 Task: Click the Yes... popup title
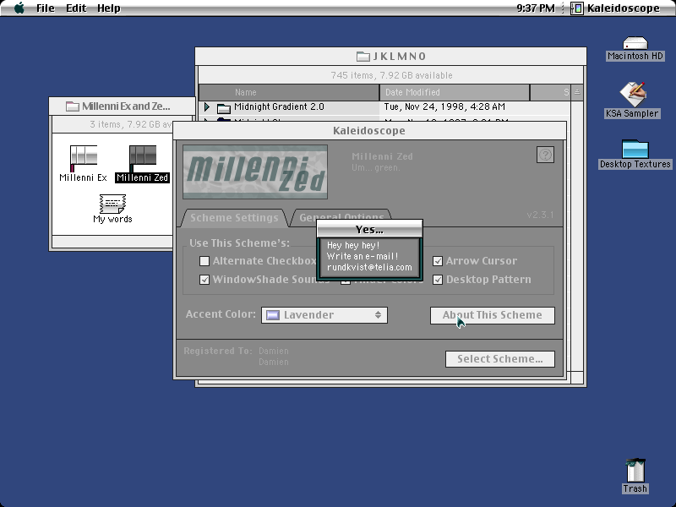click(369, 229)
